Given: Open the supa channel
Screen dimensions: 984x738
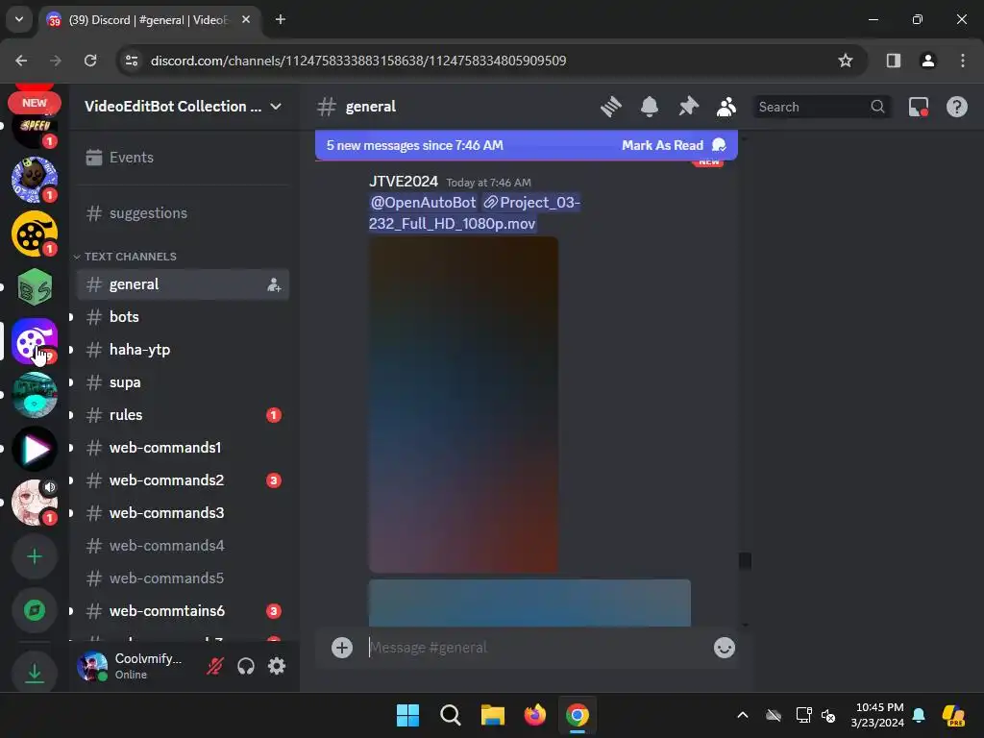Looking at the screenshot, I should (x=183, y=382).
